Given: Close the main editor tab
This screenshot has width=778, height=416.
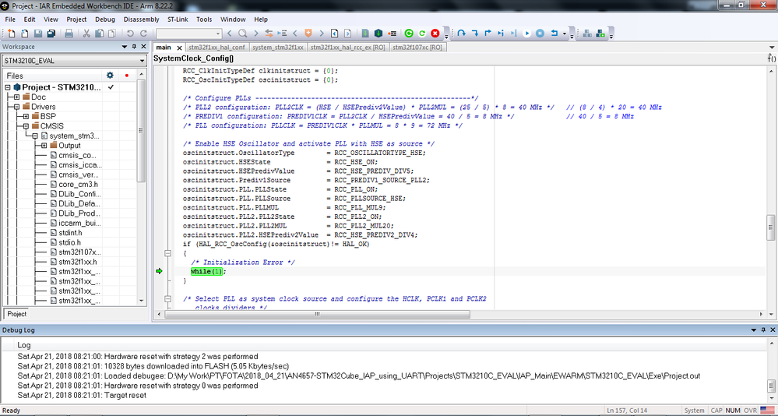Looking at the screenshot, I should (179, 48).
